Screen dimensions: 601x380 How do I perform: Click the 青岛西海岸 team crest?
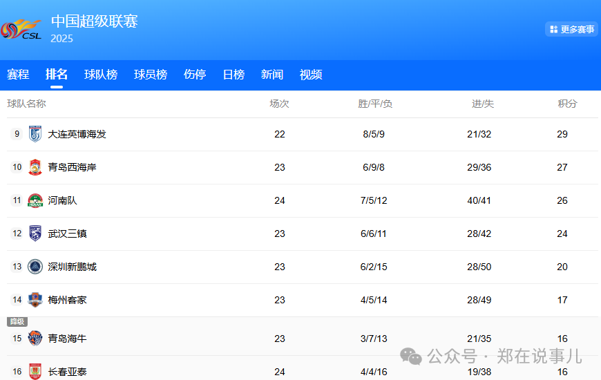click(35, 167)
